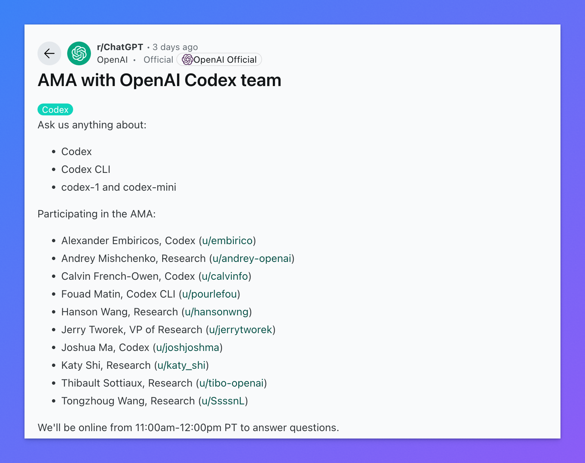Click the post title AMA with OpenAI Codex team
Screen dimensions: 585x463
click(x=160, y=80)
